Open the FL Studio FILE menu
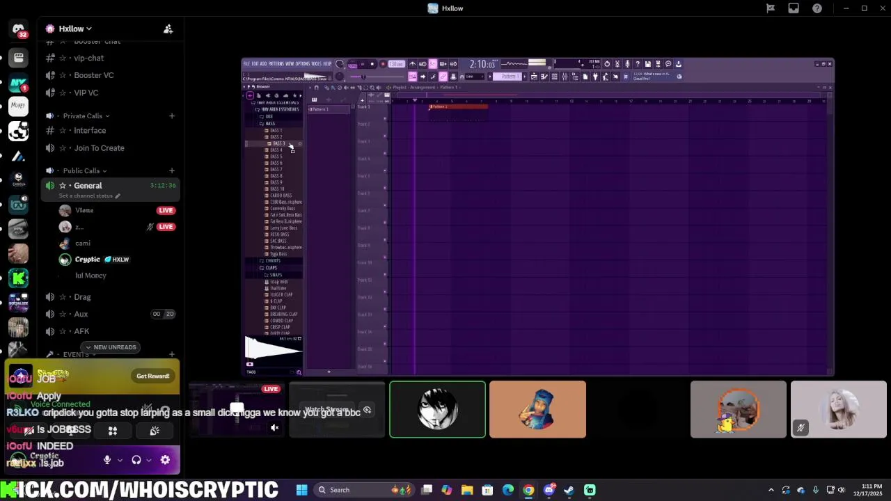891x501 pixels. point(246,63)
